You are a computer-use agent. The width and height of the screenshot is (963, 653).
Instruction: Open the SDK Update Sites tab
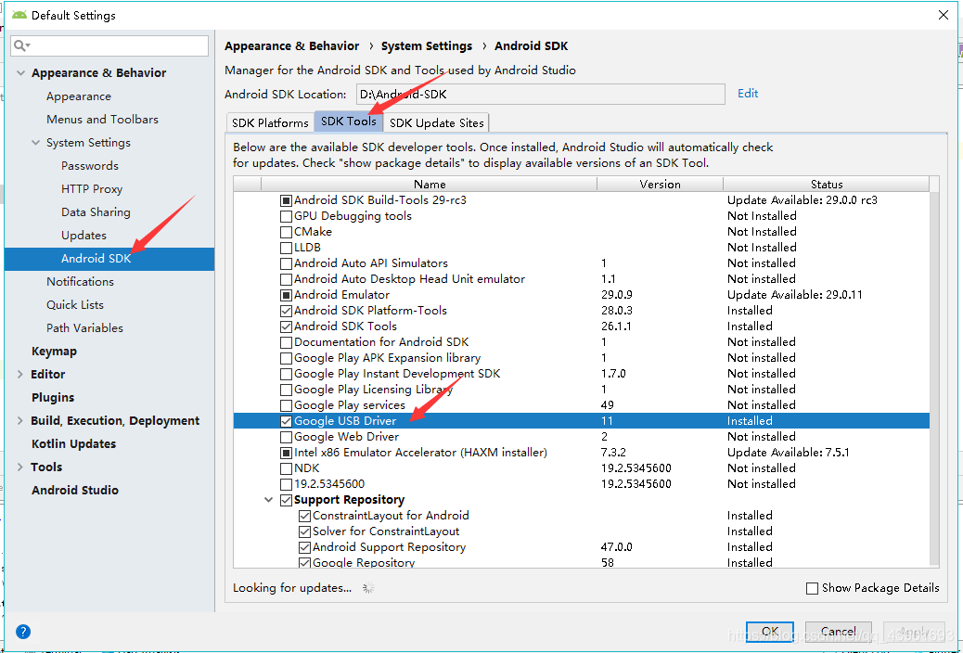(436, 122)
